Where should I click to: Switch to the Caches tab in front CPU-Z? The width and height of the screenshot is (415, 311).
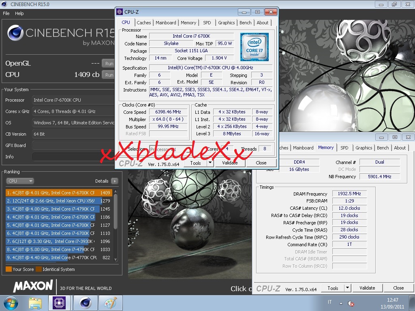pyautogui.click(x=144, y=23)
